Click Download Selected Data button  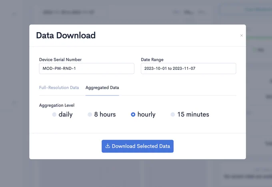138,146
